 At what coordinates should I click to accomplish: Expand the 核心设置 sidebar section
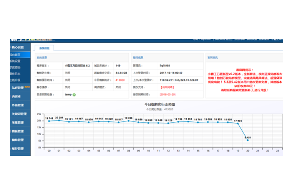point(19,48)
